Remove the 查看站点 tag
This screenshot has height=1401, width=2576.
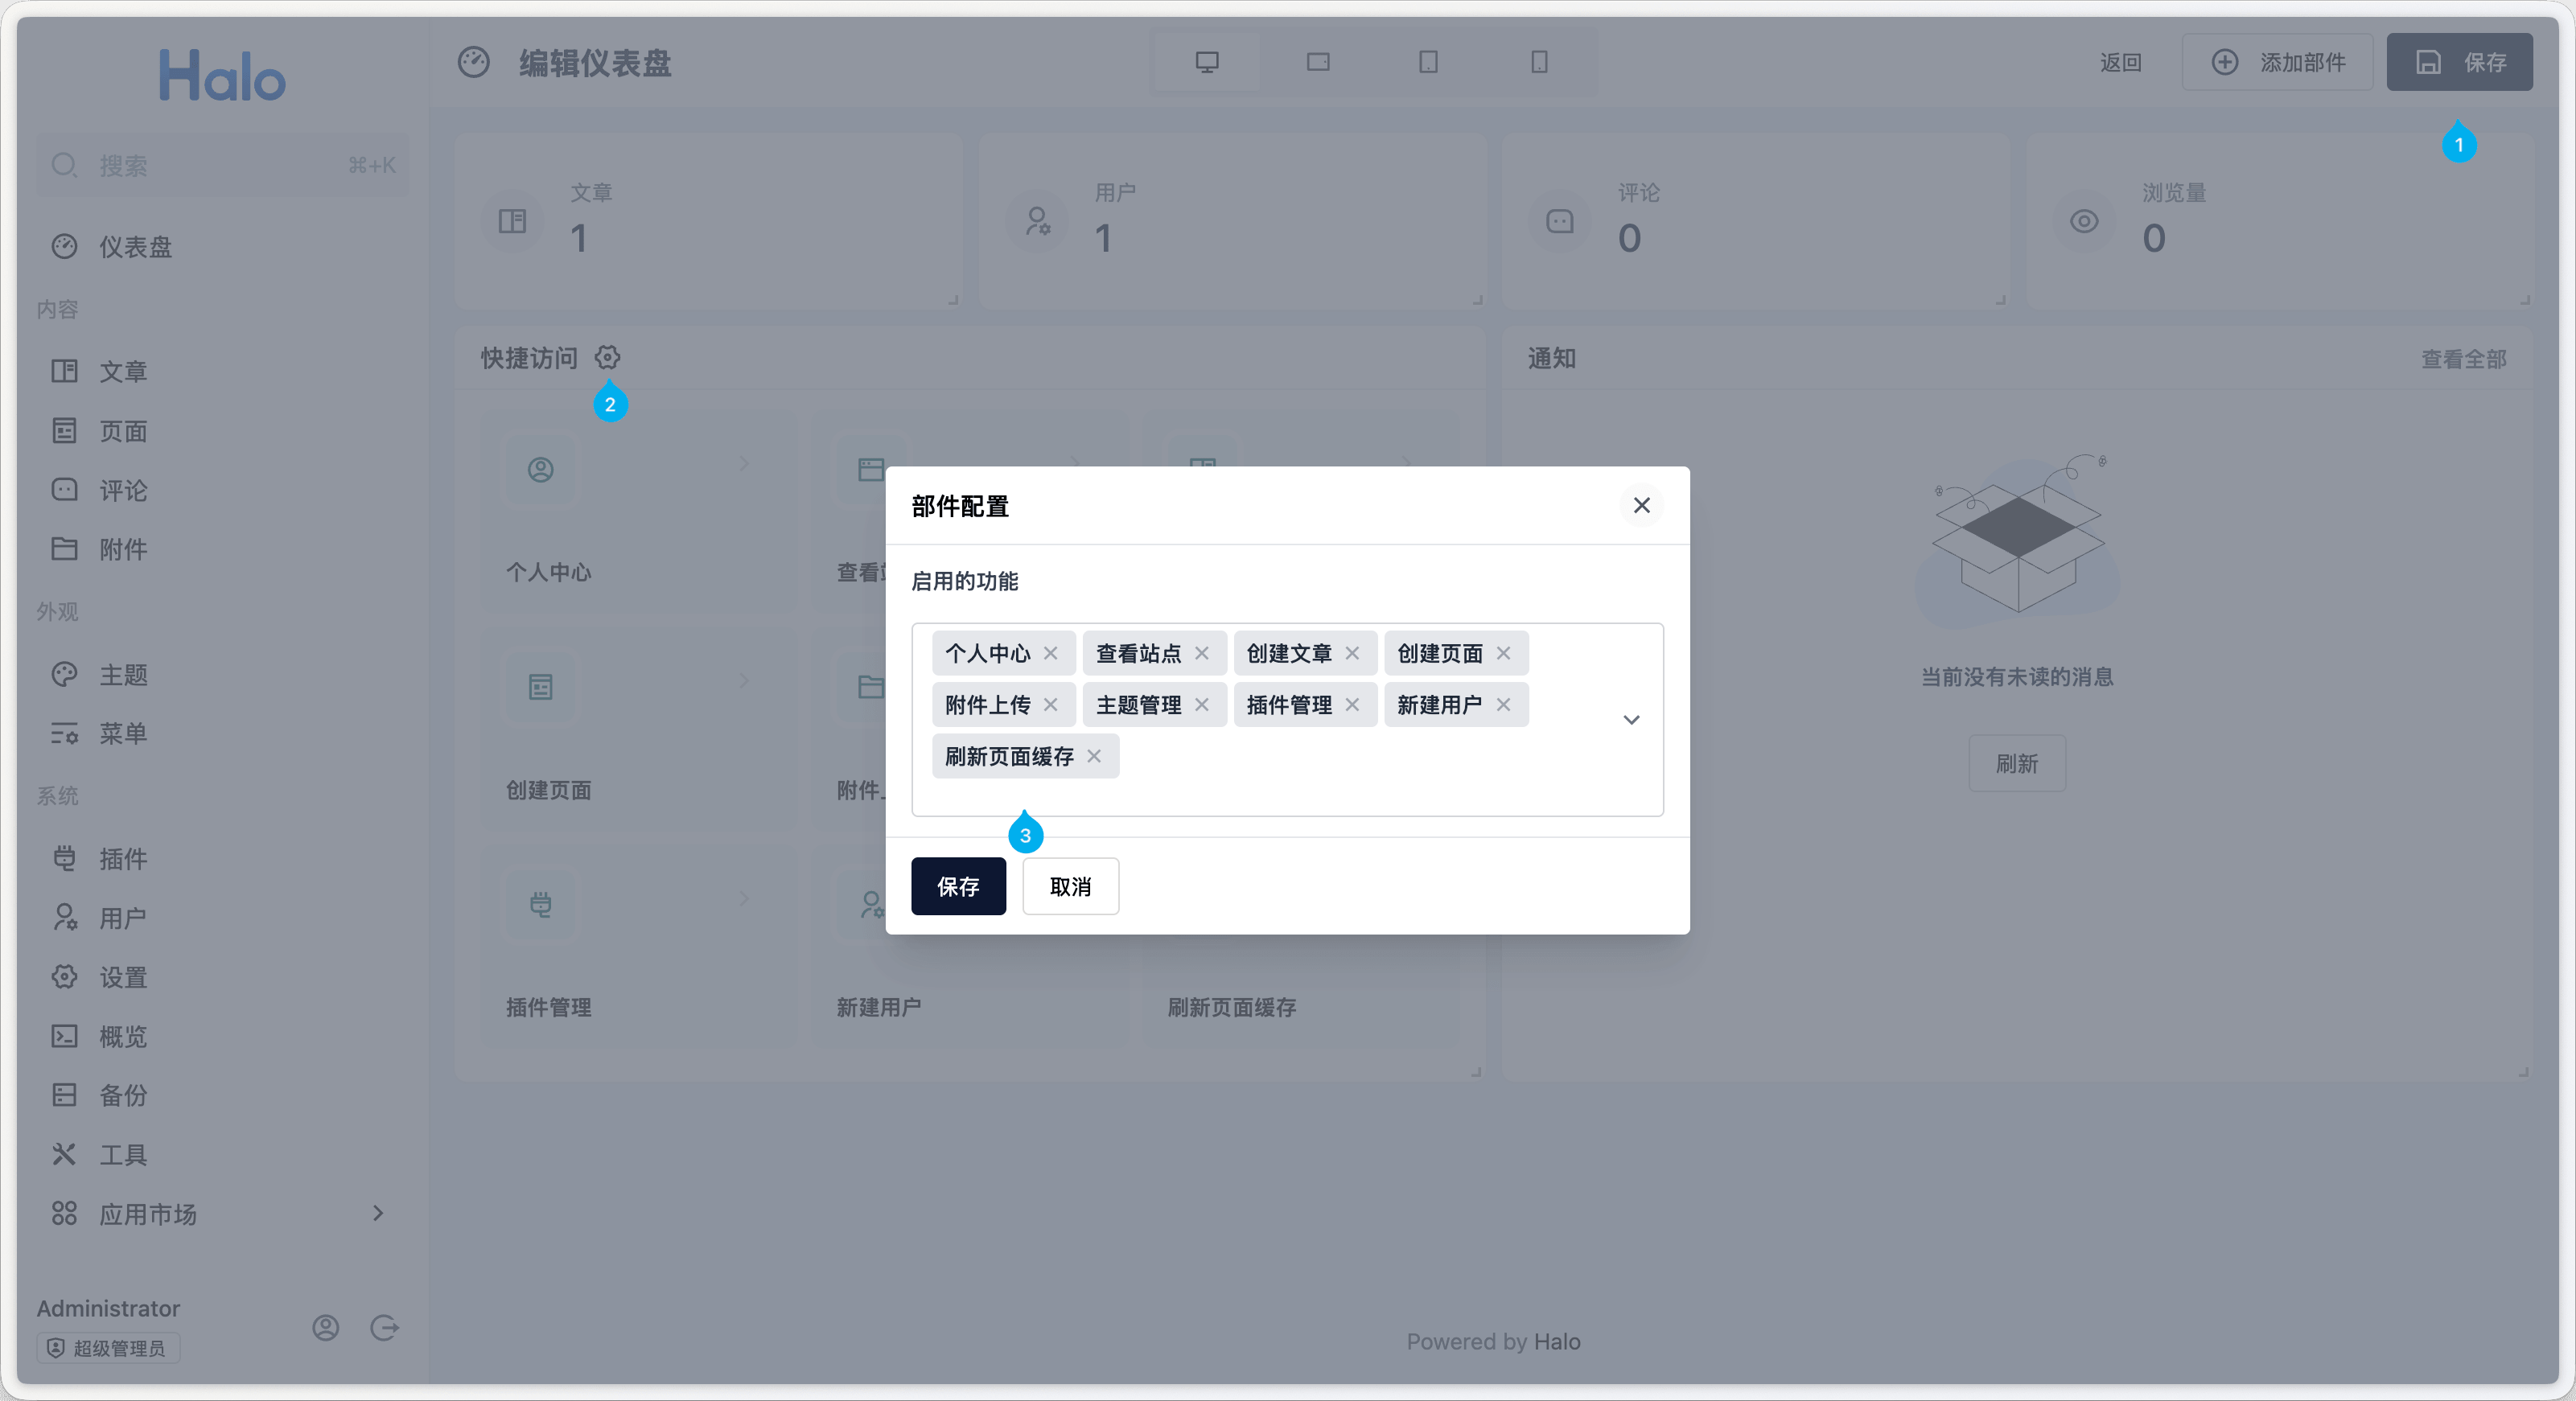coord(1201,653)
